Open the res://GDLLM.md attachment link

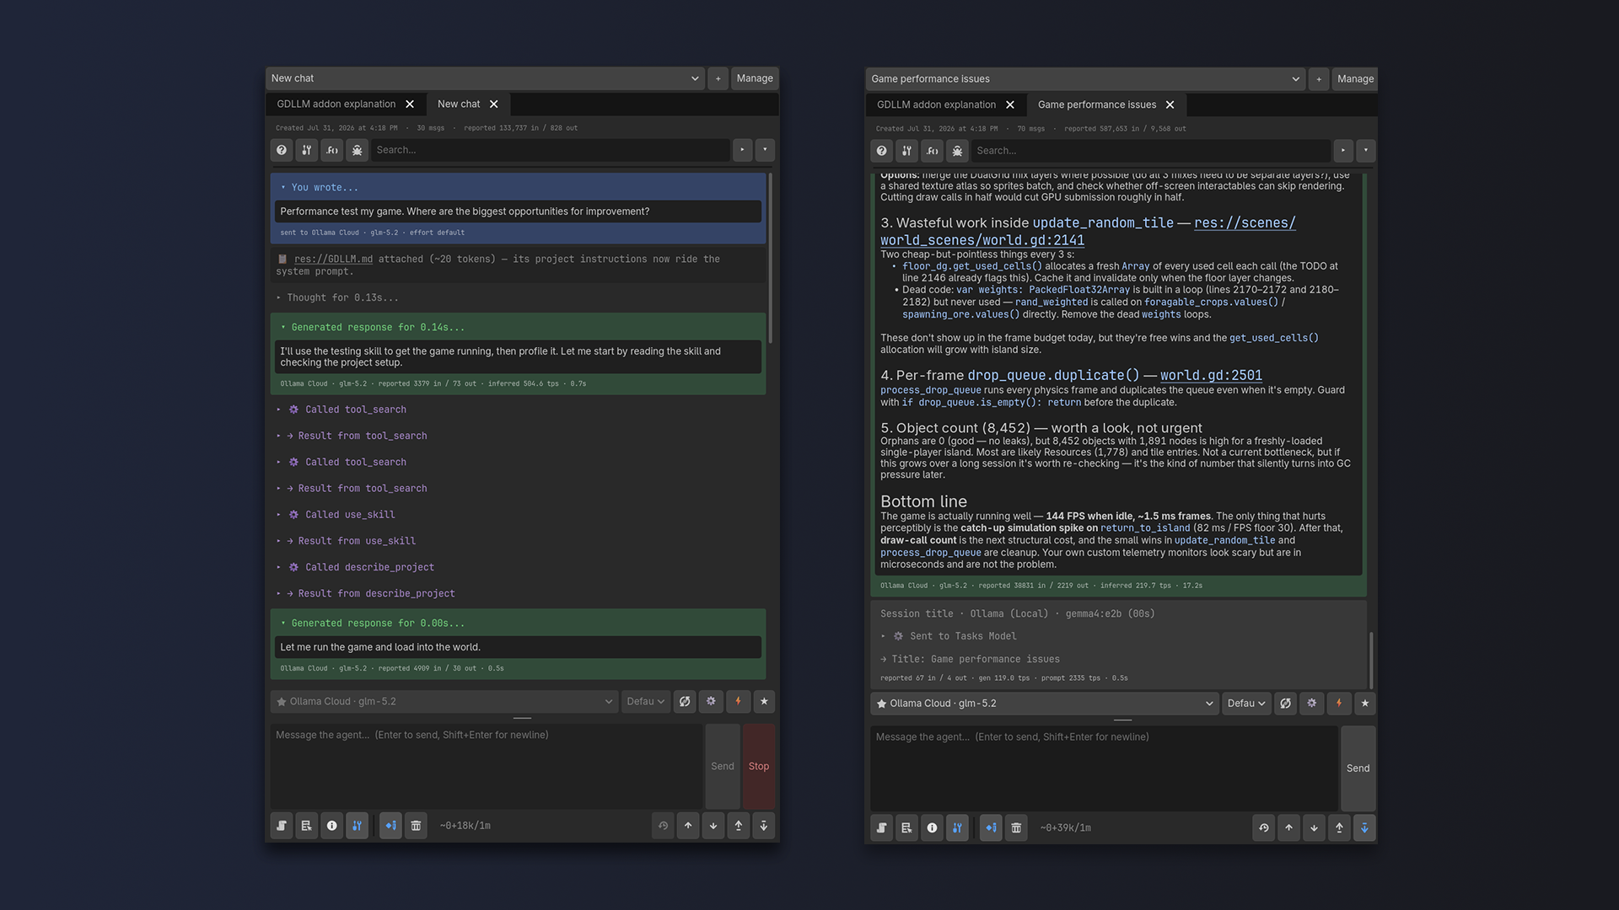(x=333, y=259)
